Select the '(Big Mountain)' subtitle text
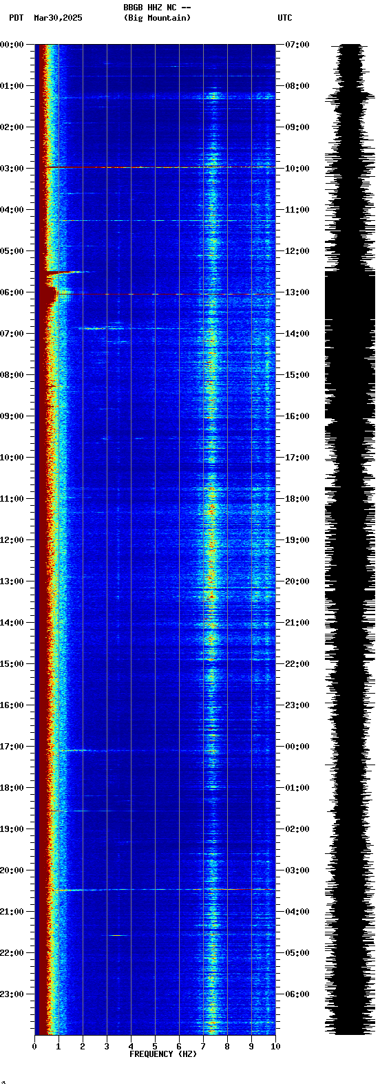 click(157, 18)
